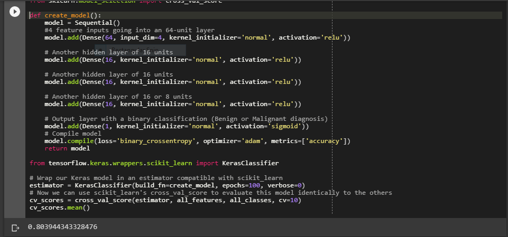
Task: Click the Output layer binary classification comment
Action: pyautogui.click(x=186, y=119)
